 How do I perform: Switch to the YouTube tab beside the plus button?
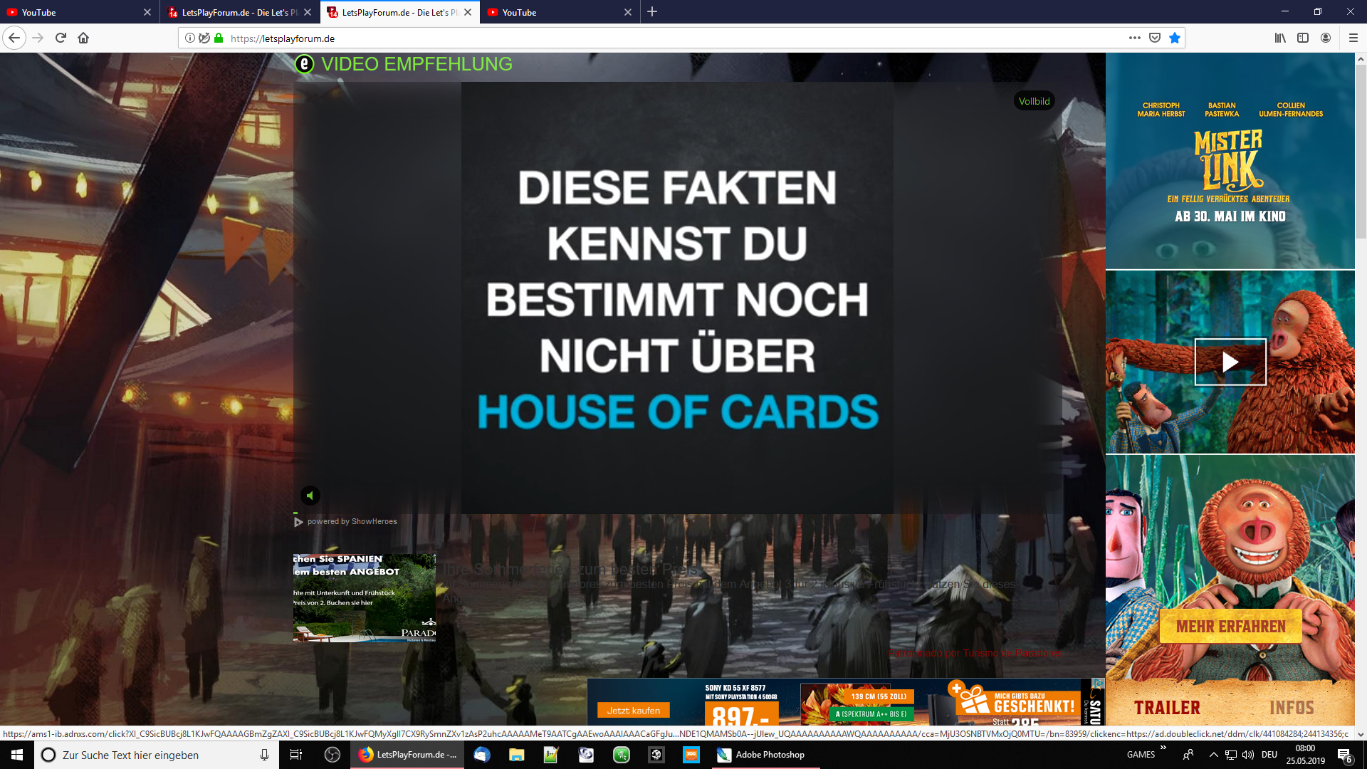coord(560,12)
